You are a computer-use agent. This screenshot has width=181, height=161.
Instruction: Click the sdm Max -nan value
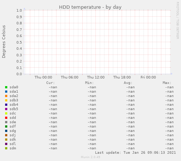pos(169,148)
